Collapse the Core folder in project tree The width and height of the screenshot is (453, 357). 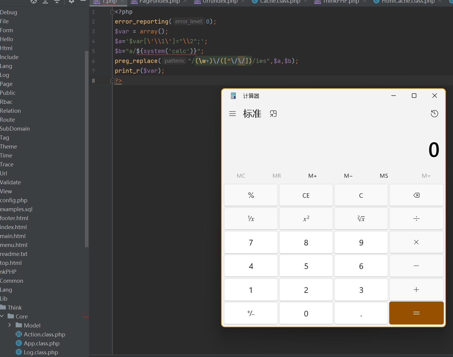point(2,316)
